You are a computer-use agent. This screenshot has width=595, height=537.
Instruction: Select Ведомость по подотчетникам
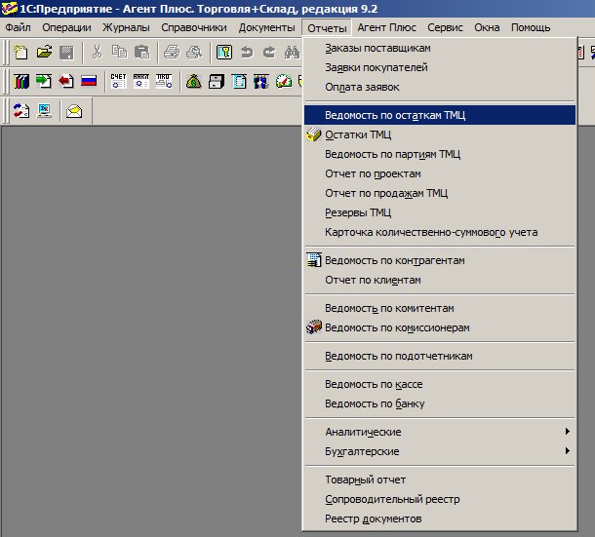tap(440, 356)
